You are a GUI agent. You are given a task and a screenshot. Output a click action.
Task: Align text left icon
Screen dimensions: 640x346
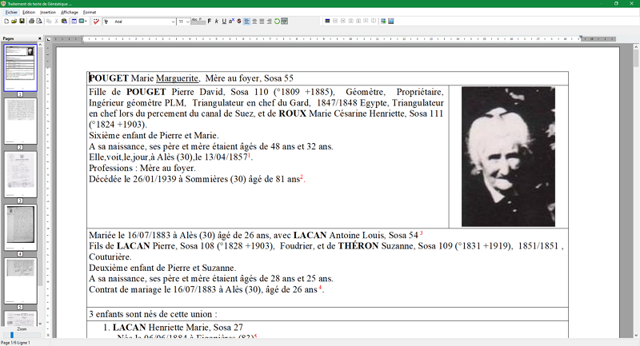(246, 22)
